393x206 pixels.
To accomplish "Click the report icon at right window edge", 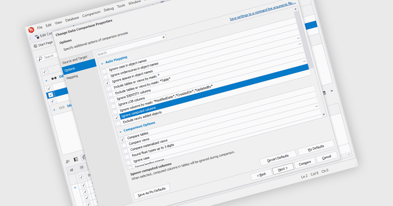I will (x=325, y=93).
